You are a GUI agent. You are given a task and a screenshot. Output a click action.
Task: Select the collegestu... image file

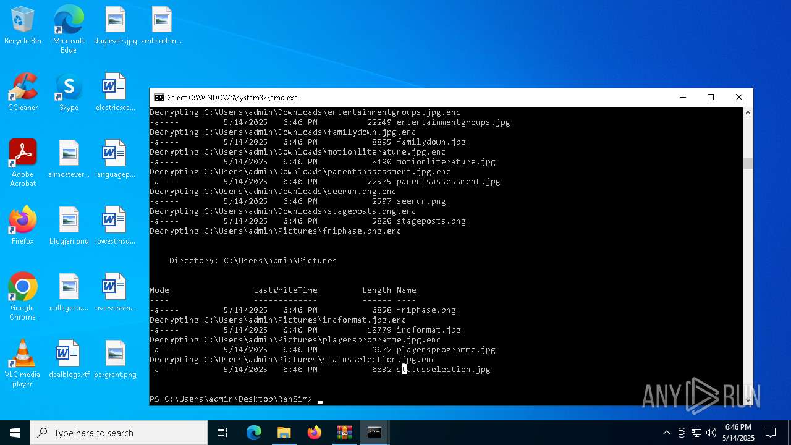click(69, 293)
